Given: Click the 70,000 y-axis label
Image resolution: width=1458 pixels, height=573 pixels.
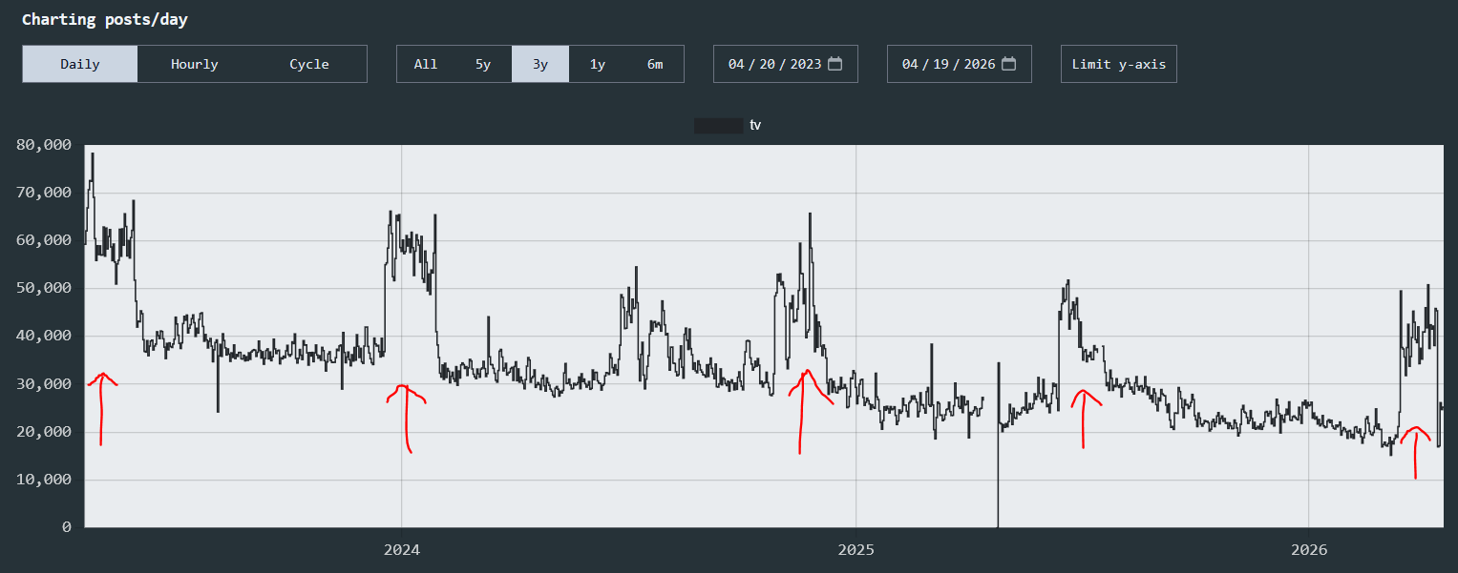Looking at the screenshot, I should tap(44, 193).
